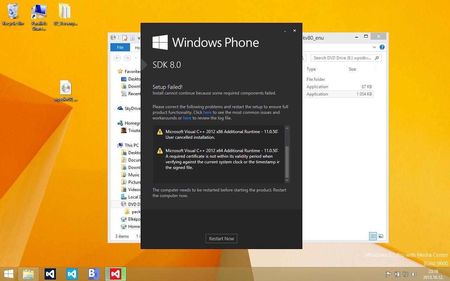Open Explorer recent locations dropdown
The width and height of the screenshot is (450, 281).
point(136,58)
